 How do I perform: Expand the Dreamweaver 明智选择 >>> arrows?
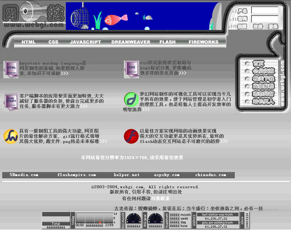(x=146, y=110)
